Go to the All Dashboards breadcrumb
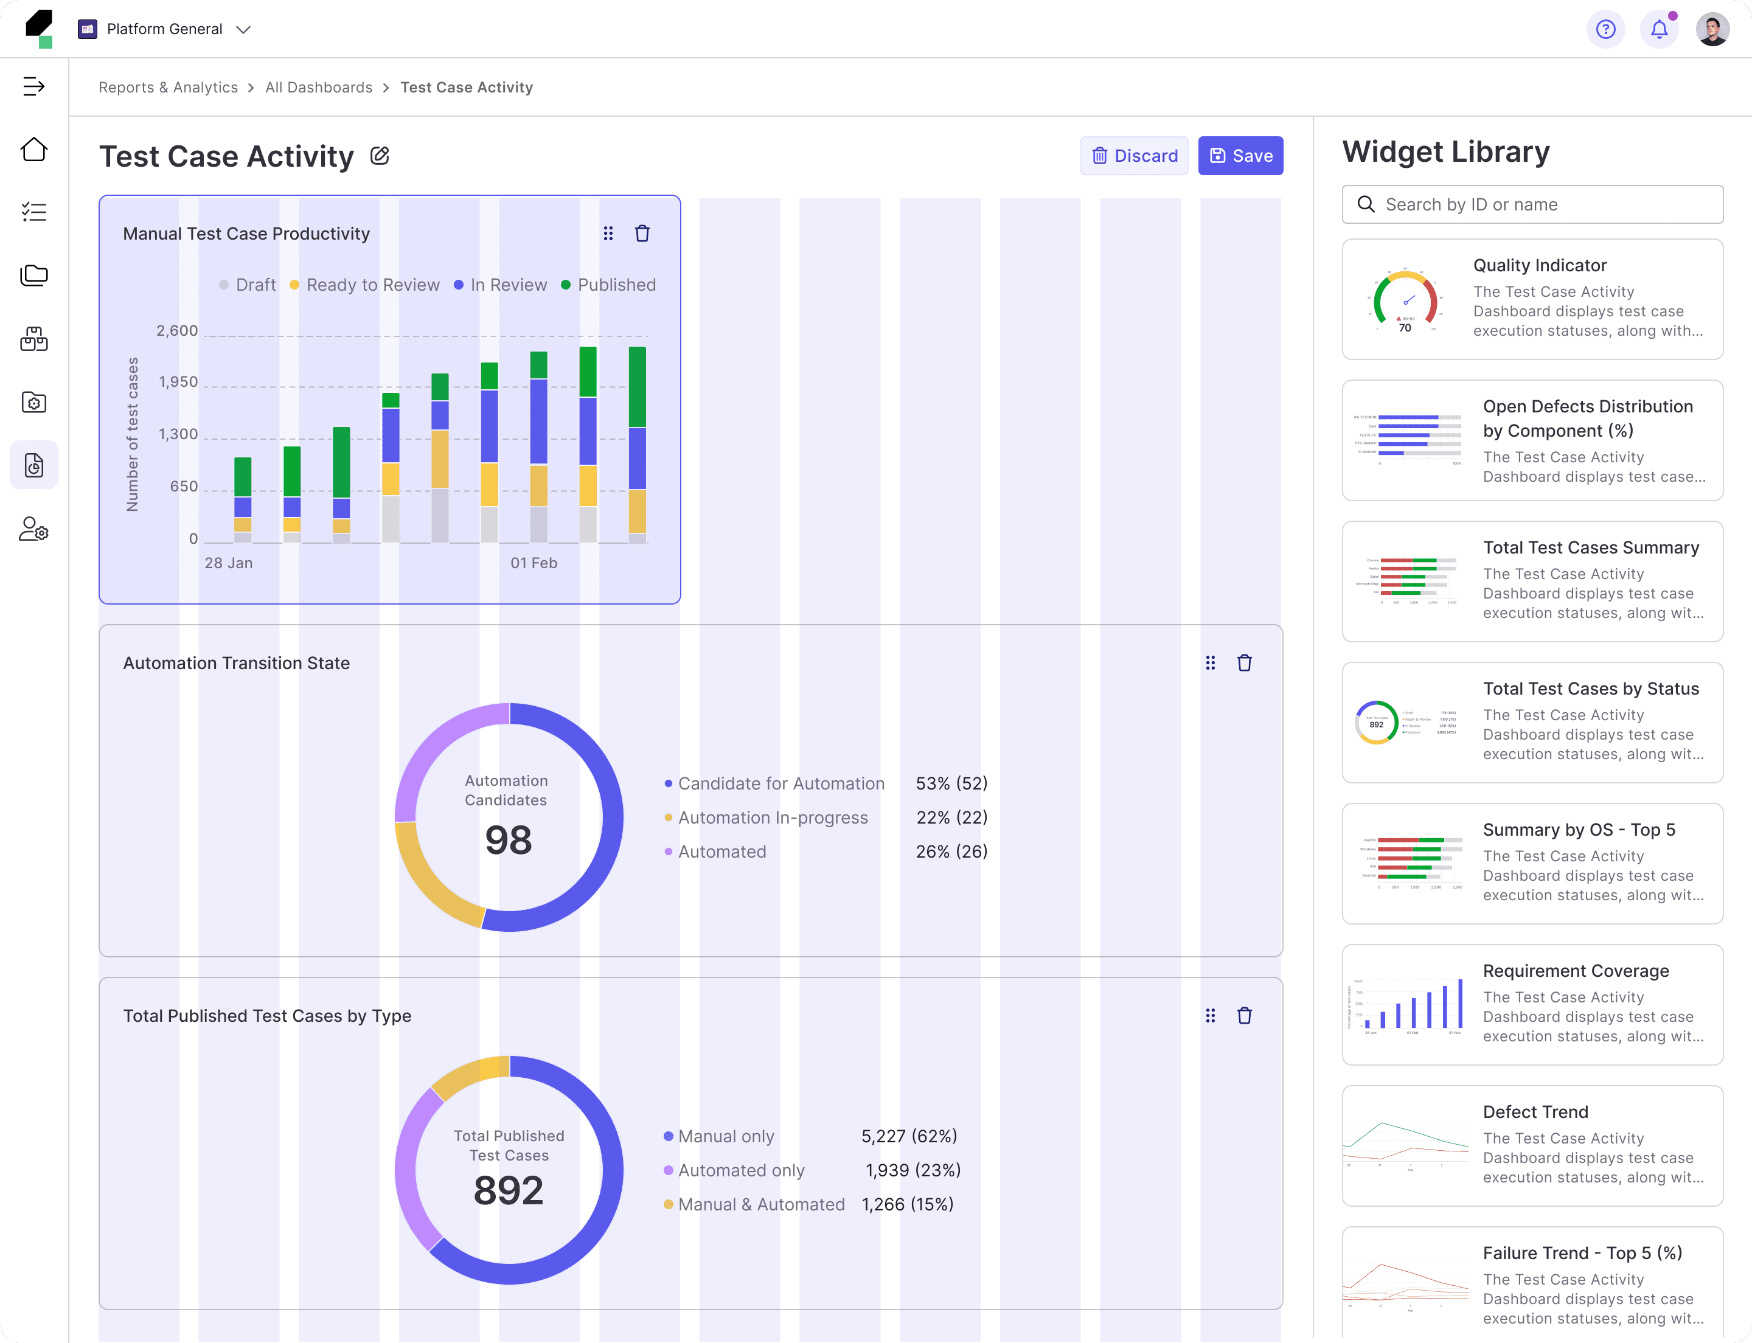The width and height of the screenshot is (1752, 1343). (x=318, y=87)
